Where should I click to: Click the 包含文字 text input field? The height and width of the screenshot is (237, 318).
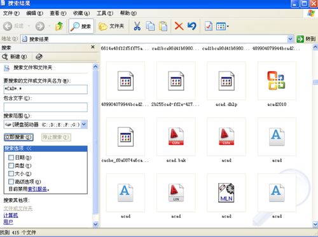(46, 107)
